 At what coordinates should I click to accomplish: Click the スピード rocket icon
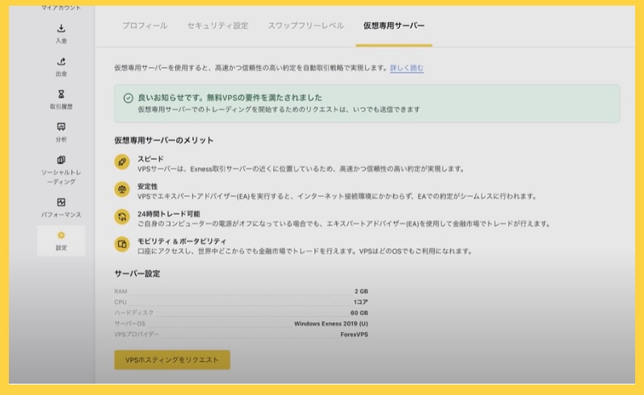coord(122,162)
